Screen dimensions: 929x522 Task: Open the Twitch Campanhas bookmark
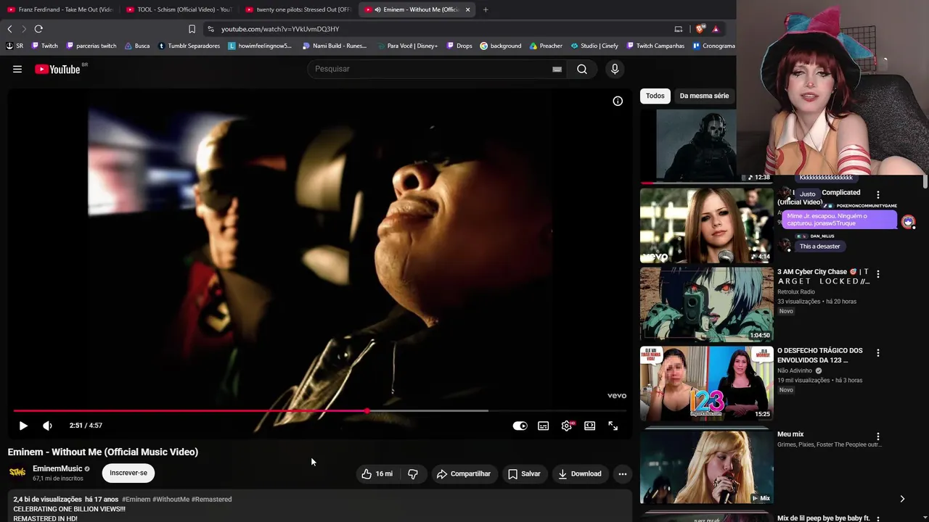[x=655, y=46]
